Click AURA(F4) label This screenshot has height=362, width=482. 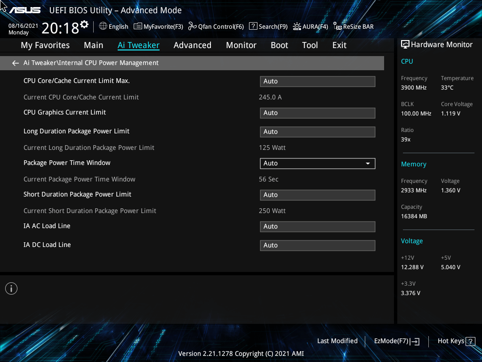pos(315,27)
